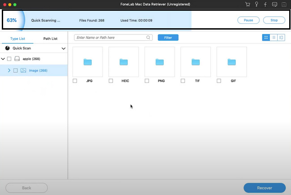Click the apple disk drive icon
Viewport: 291px width, 195px height.
pyautogui.click(x=17, y=59)
